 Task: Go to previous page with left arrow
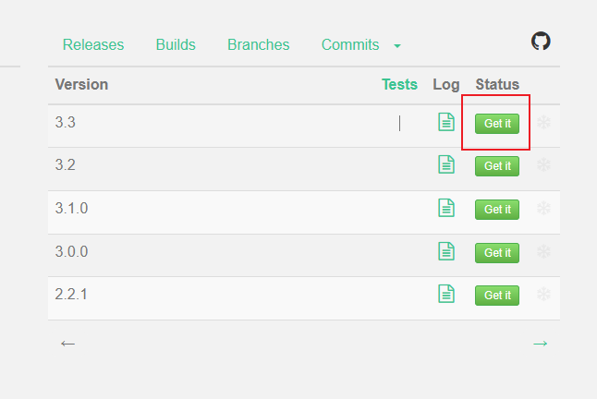point(67,344)
